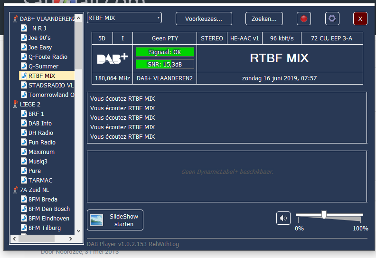Click the music note icon beside Maximum
This screenshot has height=258, width=376.
(24, 152)
